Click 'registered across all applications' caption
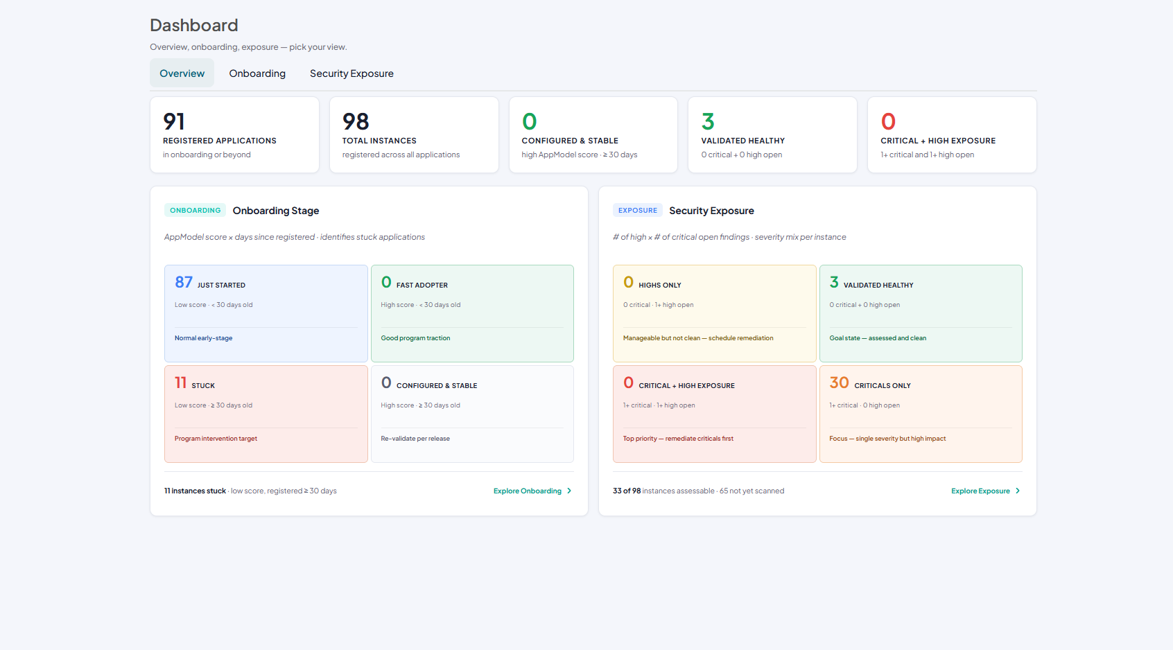Screen dimensions: 1173x650 point(401,155)
